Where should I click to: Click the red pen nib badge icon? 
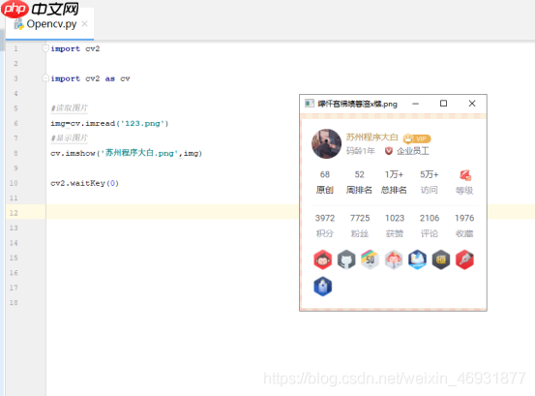tap(464, 259)
